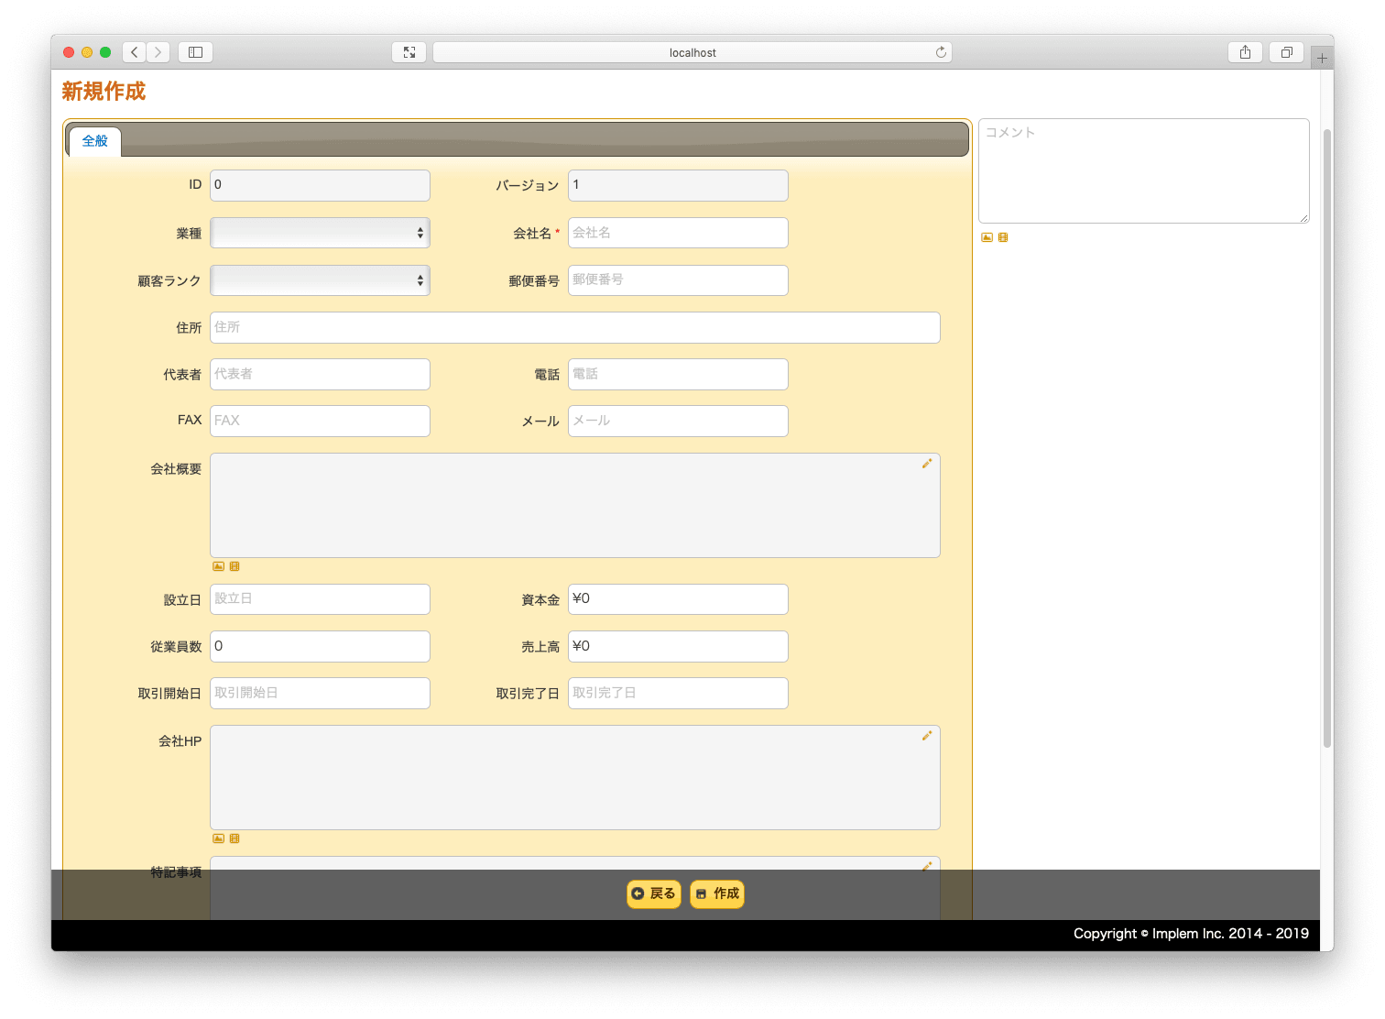Click the Copyright Implem Inc. 2014 - 2019 text
Screen dimensions: 1385x1019
1191,934
